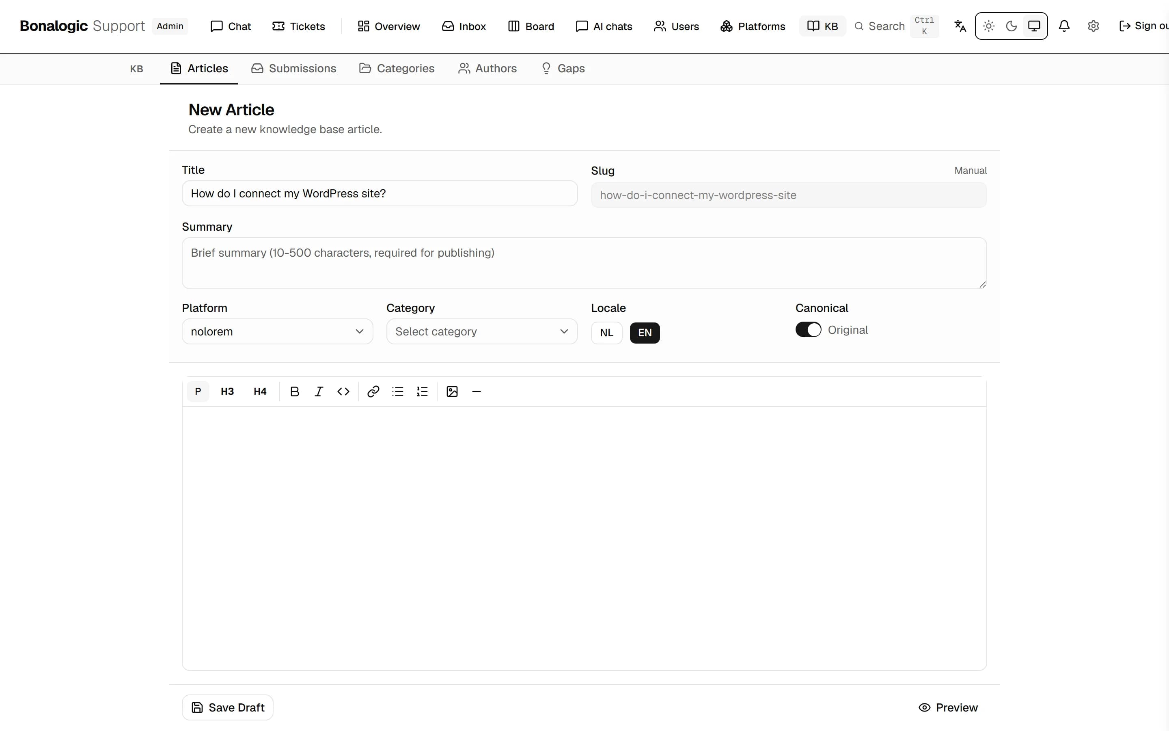The height and width of the screenshot is (731, 1169).
Task: Go to Tickets in top navigation
Action: [298, 26]
